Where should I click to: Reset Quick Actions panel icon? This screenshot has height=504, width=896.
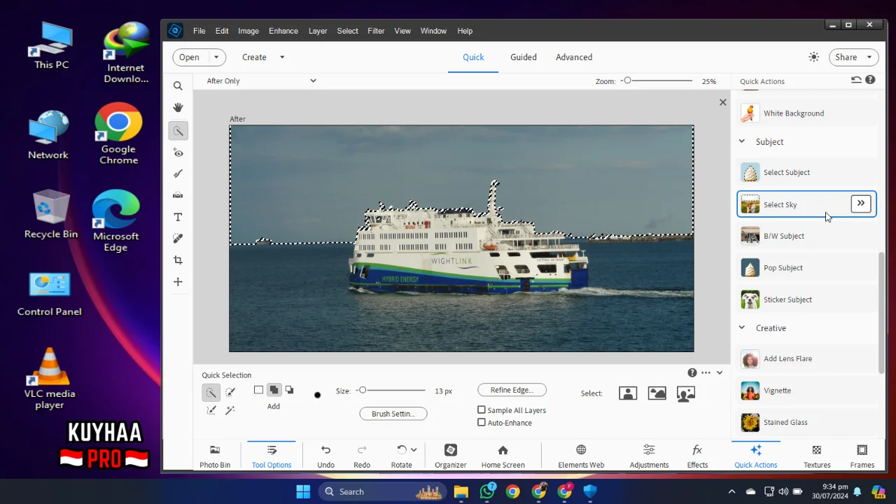click(x=856, y=80)
